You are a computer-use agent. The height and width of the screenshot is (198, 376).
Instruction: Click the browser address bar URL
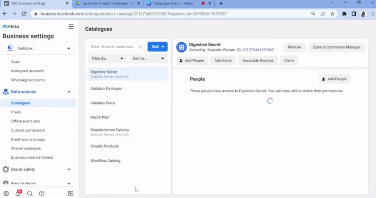tap(134, 14)
